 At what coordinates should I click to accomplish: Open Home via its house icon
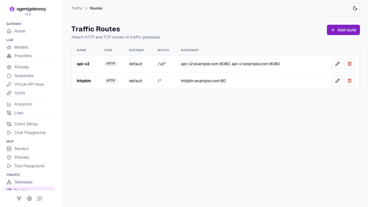pos(9,31)
